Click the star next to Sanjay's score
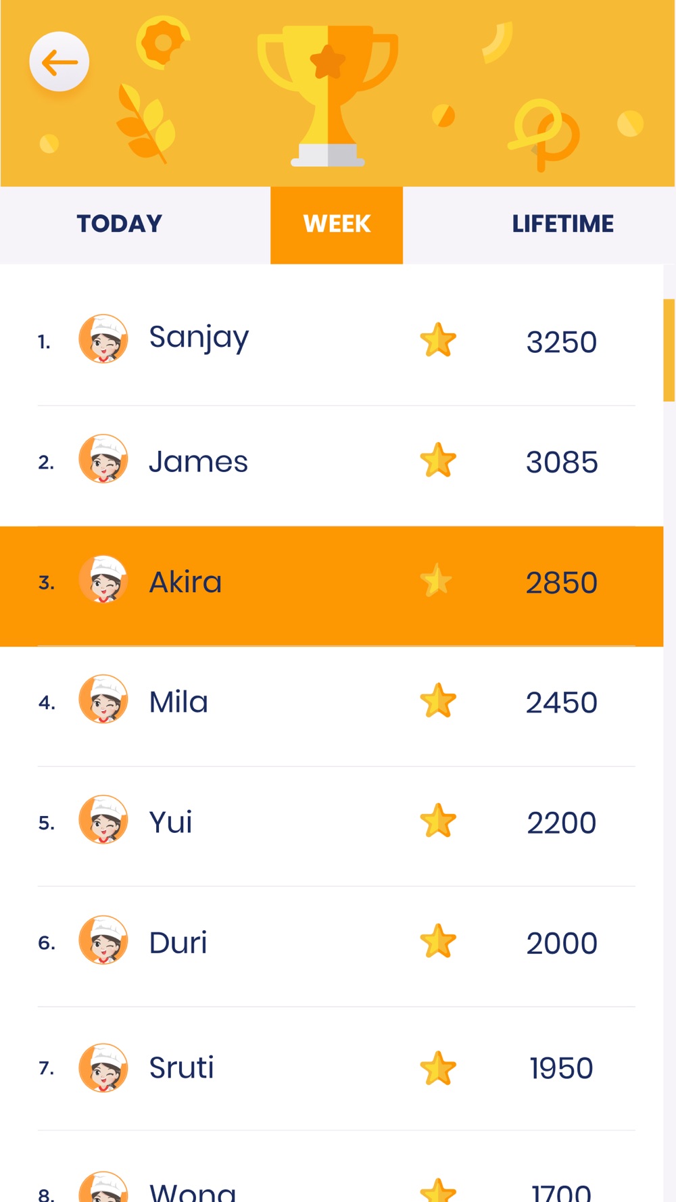The height and width of the screenshot is (1202, 676). [x=438, y=340]
